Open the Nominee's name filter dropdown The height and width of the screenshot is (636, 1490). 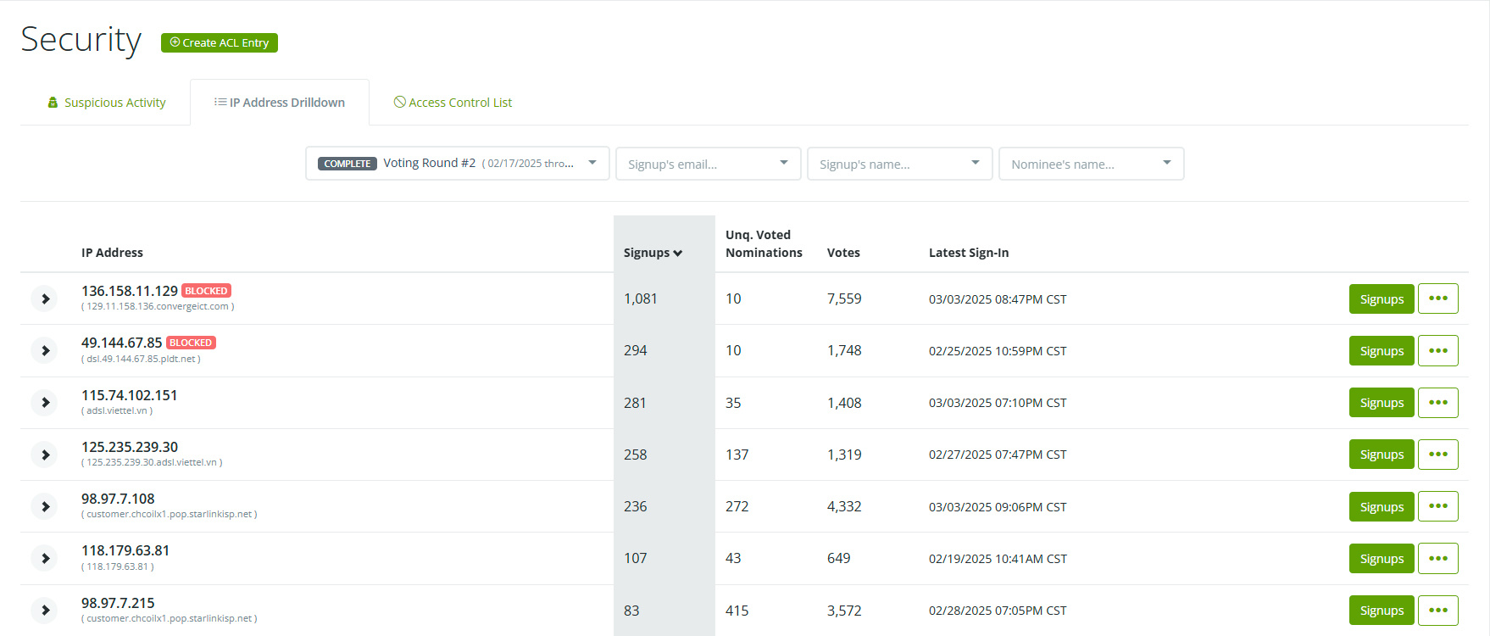1091,164
